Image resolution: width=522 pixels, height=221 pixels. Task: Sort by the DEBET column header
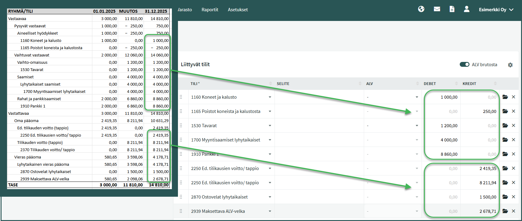(x=430, y=84)
